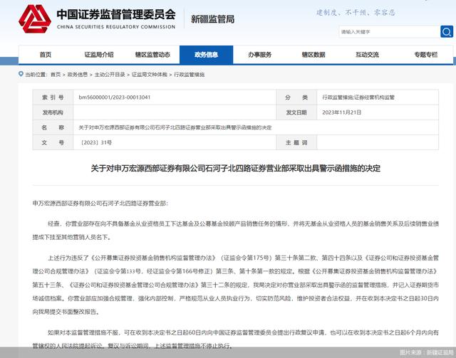Viewport: 456px width, 358px height.
Task: Click the 文号 label cell
Action: coord(53,142)
